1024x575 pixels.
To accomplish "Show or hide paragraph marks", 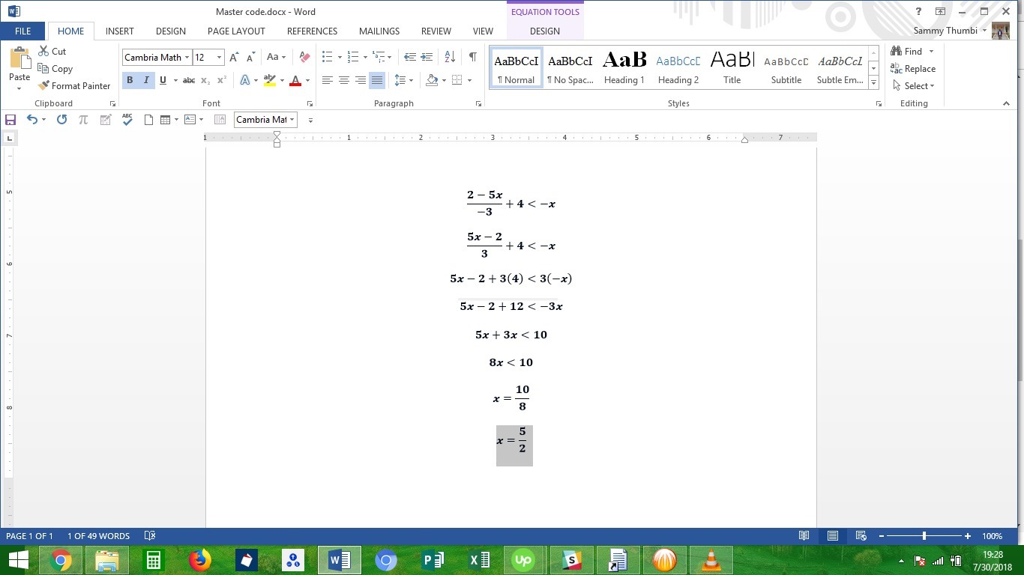I will [x=472, y=58].
